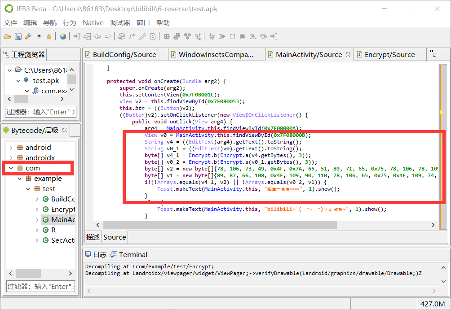Click the navigate forward arrow icon
451x310 pixels.
(108, 36)
